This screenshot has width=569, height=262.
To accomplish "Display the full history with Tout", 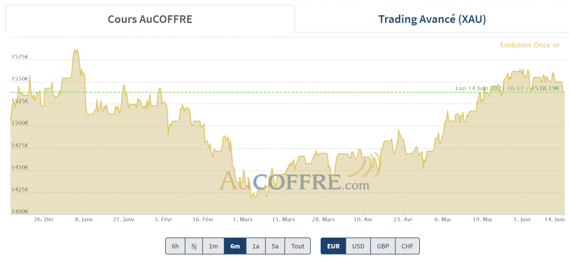I will [298, 246].
